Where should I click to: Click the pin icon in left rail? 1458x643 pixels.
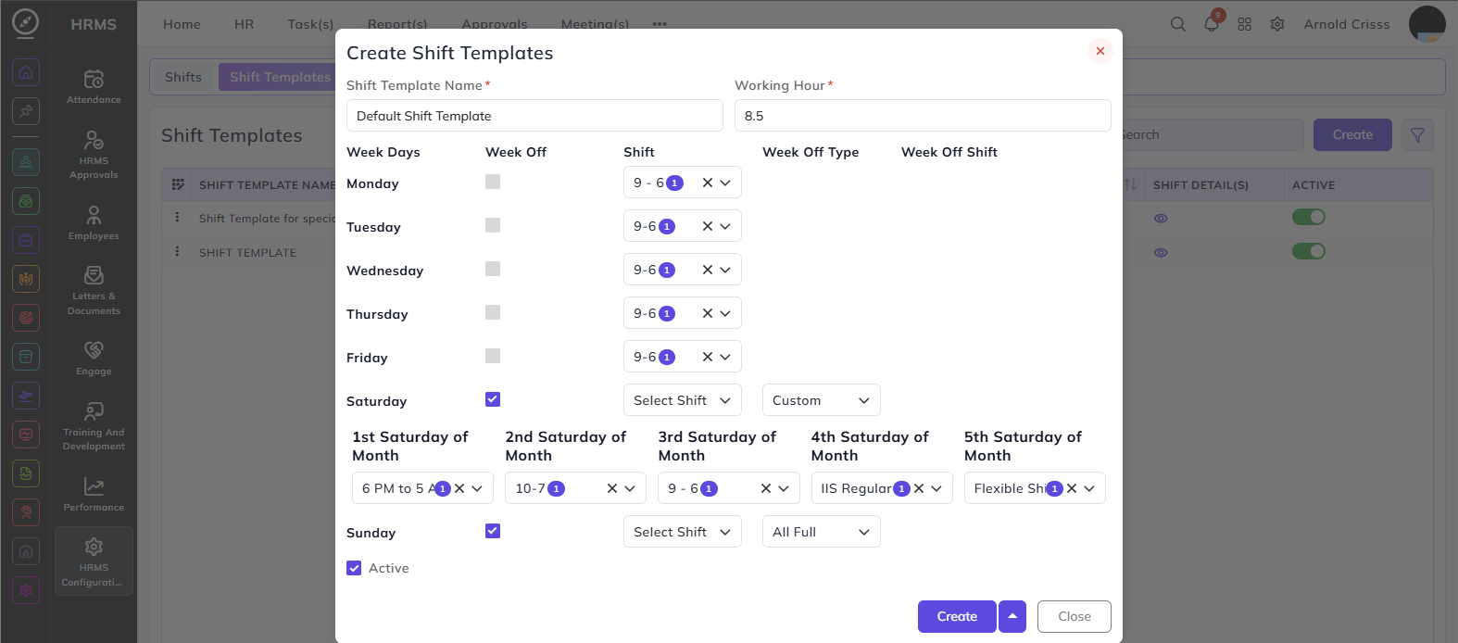click(26, 111)
